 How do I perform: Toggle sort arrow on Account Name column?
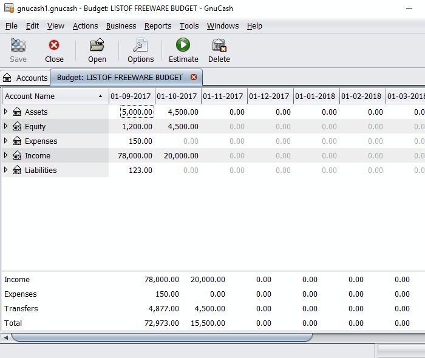point(101,96)
